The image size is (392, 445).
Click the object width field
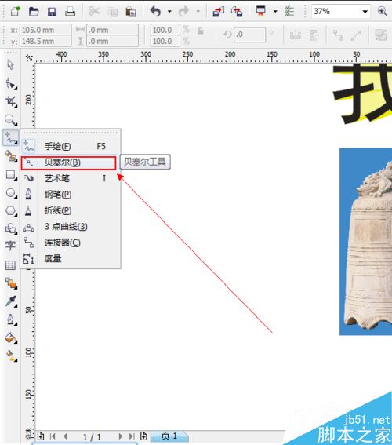point(112,30)
